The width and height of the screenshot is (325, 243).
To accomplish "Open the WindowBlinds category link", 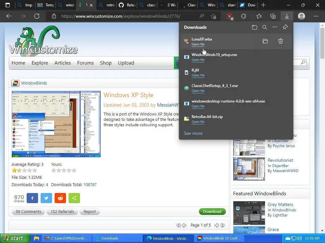I will [34, 83].
